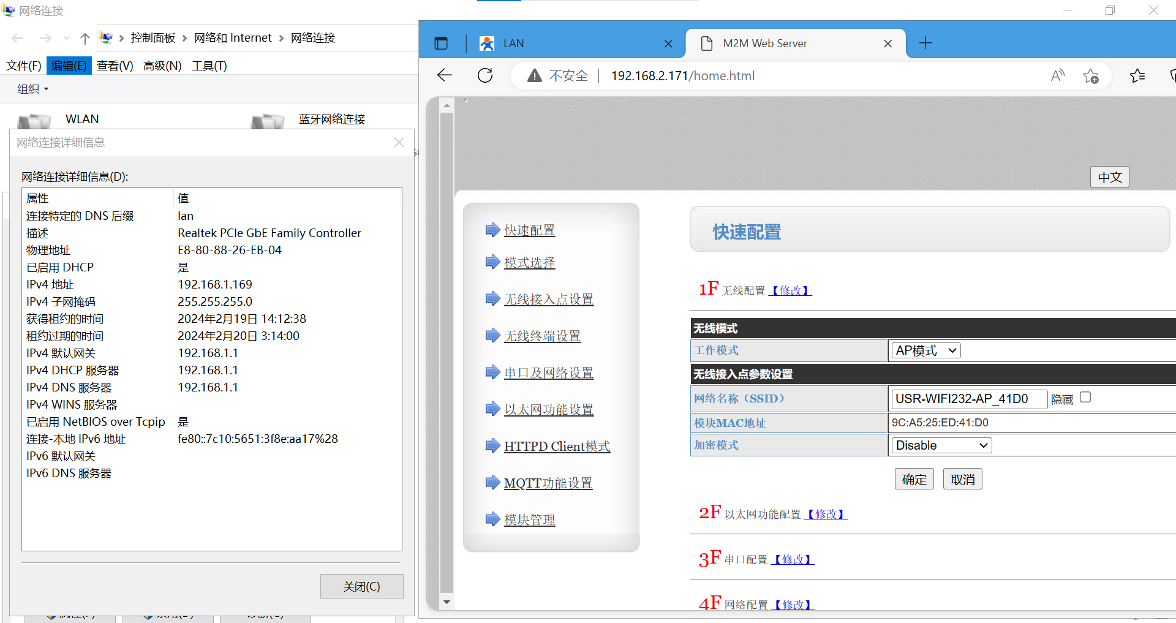
Task: Click the read aloud icon in address bar
Action: coord(1057,75)
